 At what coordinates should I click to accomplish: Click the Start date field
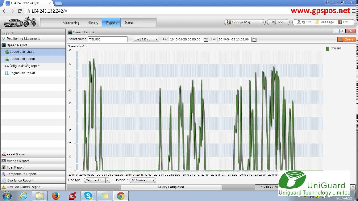(186, 39)
